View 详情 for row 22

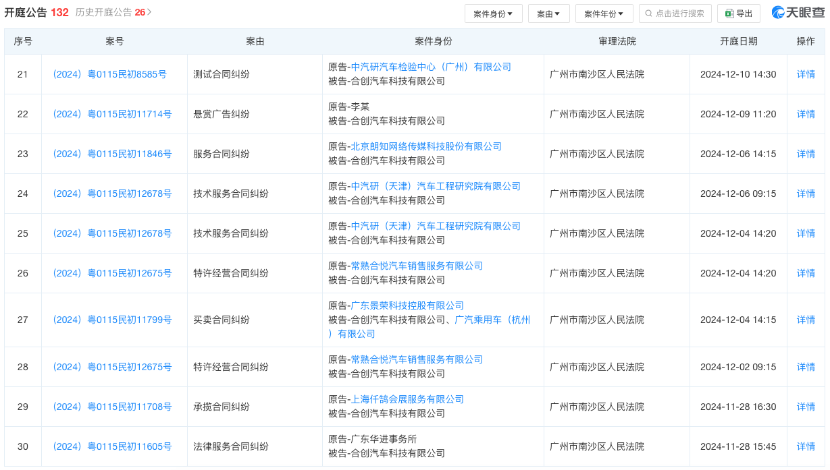(x=806, y=114)
